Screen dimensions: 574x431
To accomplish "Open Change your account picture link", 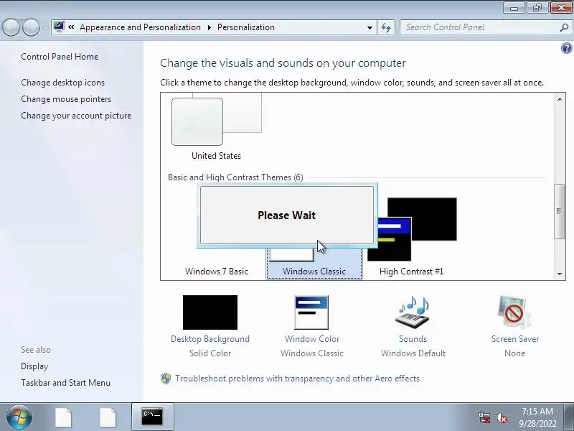I will tap(76, 116).
